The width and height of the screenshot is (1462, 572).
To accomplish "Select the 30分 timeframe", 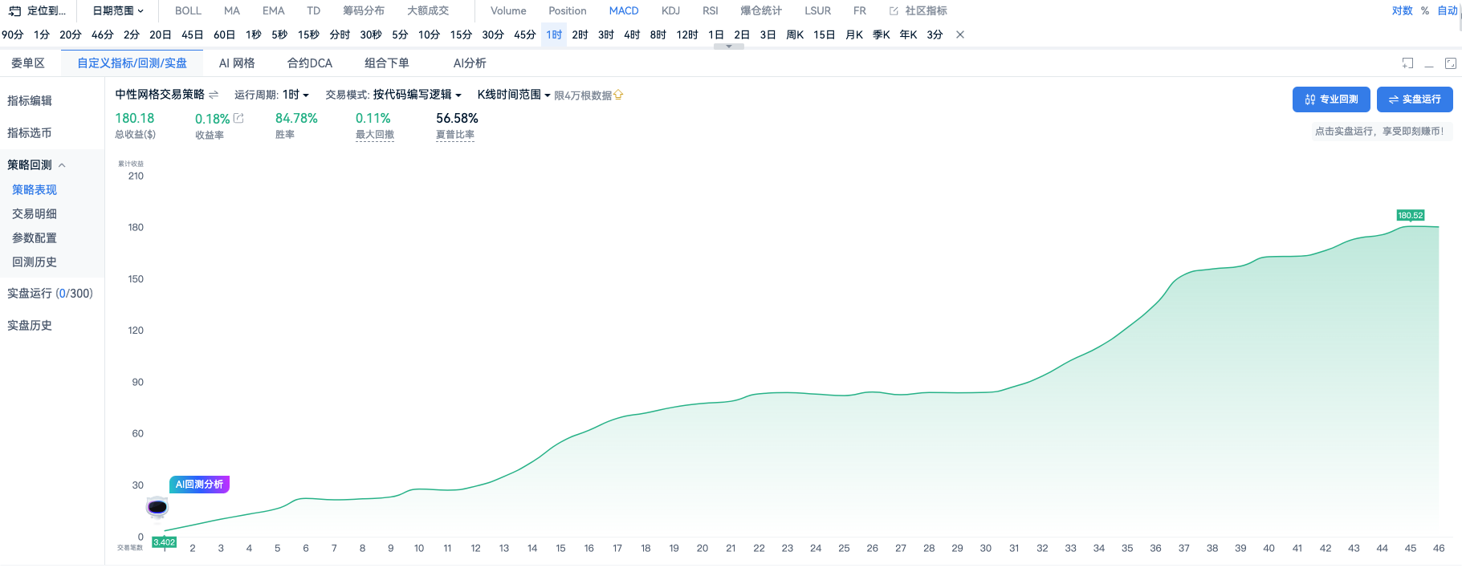I will click(x=493, y=35).
